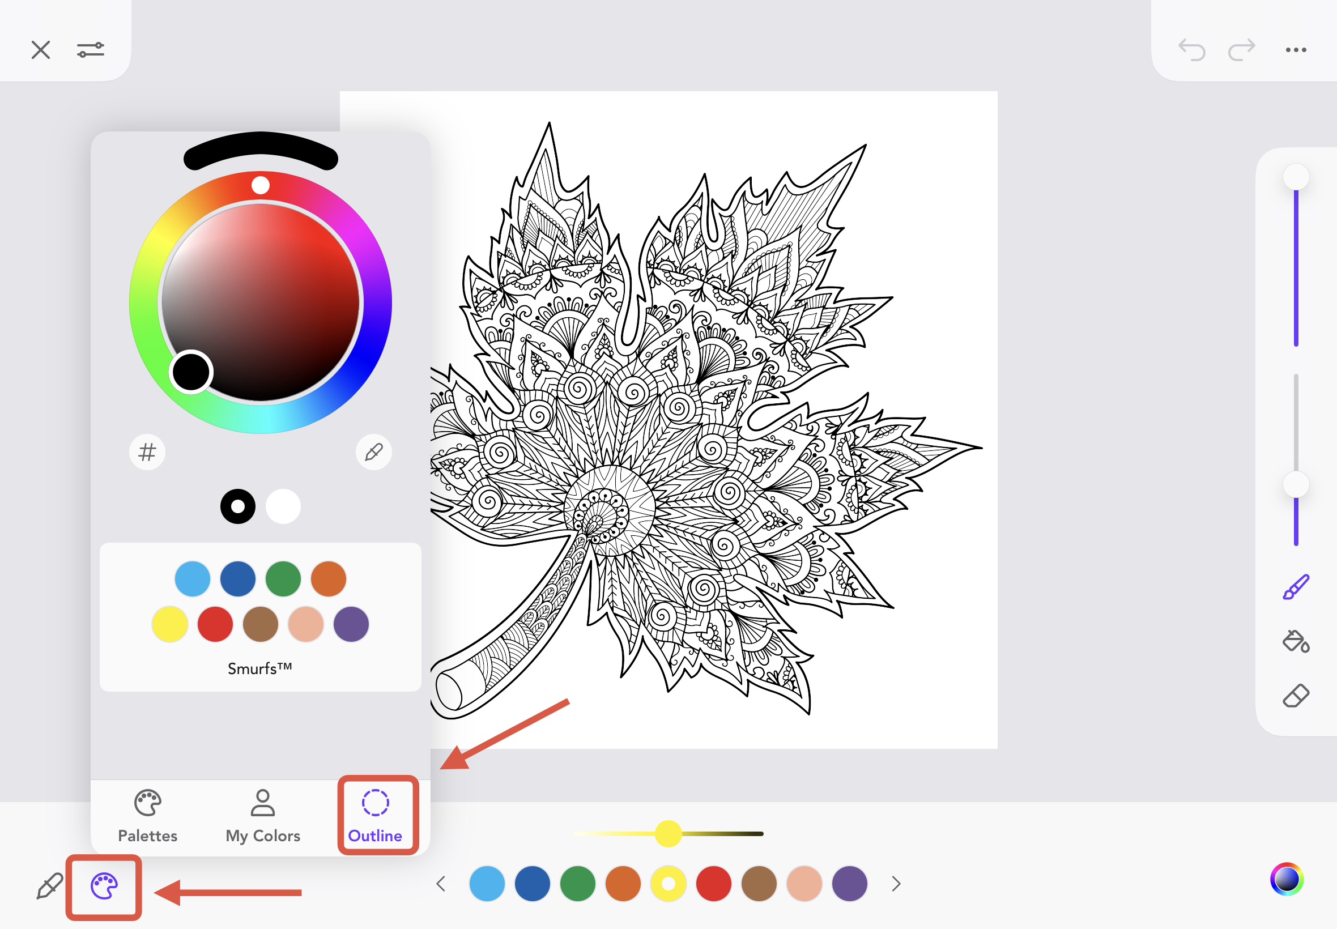The height and width of the screenshot is (929, 1337).
Task: Pick red in the Smurfs palette
Action: (215, 624)
